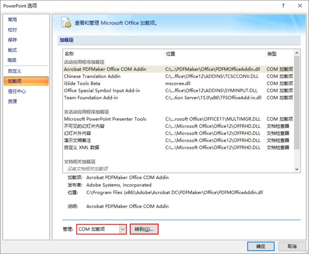Click the SYMINPUT.DLL location path

[211, 90]
